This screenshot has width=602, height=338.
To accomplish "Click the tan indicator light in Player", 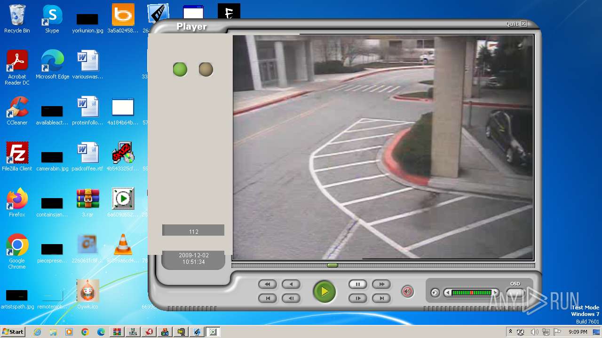I will 206,69.
